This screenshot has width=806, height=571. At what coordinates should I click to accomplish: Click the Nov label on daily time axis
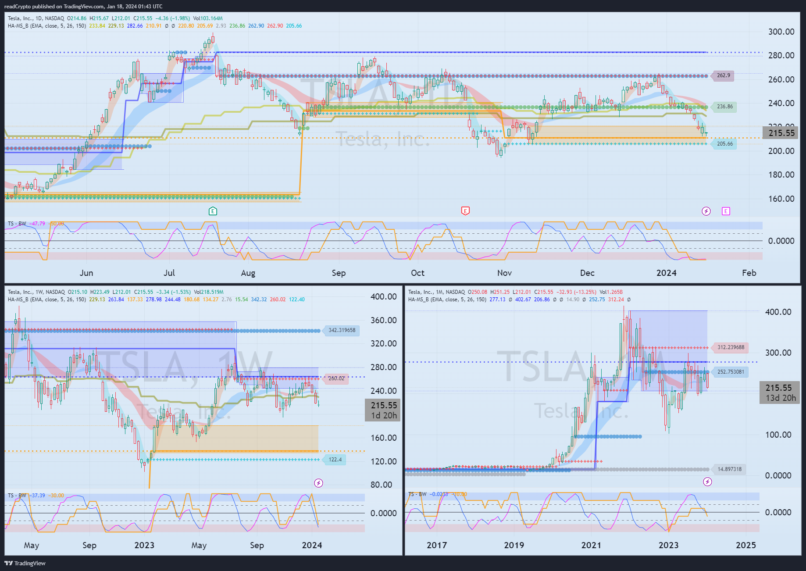tap(504, 273)
